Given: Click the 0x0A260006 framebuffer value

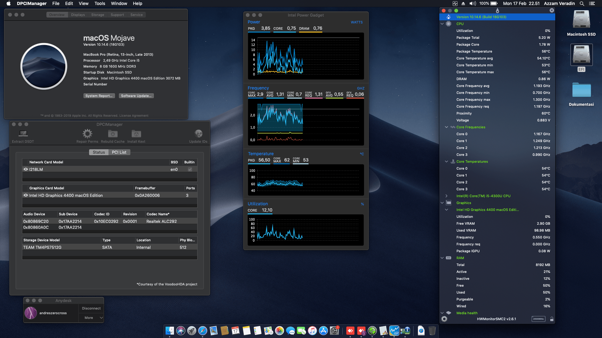Looking at the screenshot, I should click(147, 195).
